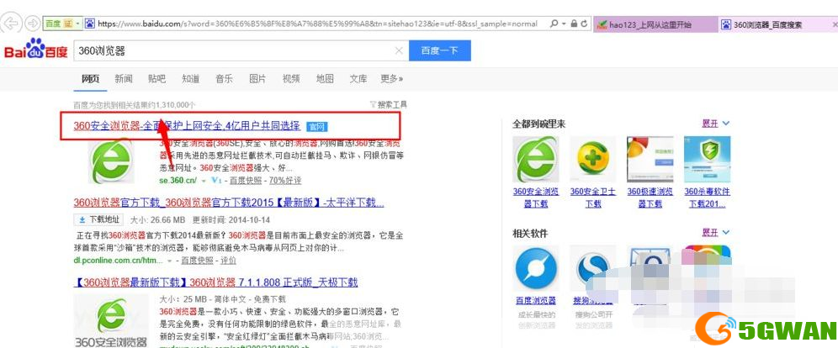This screenshot has height=348, width=838.
Task: Click the 官网 badge on first result
Action: point(317,127)
